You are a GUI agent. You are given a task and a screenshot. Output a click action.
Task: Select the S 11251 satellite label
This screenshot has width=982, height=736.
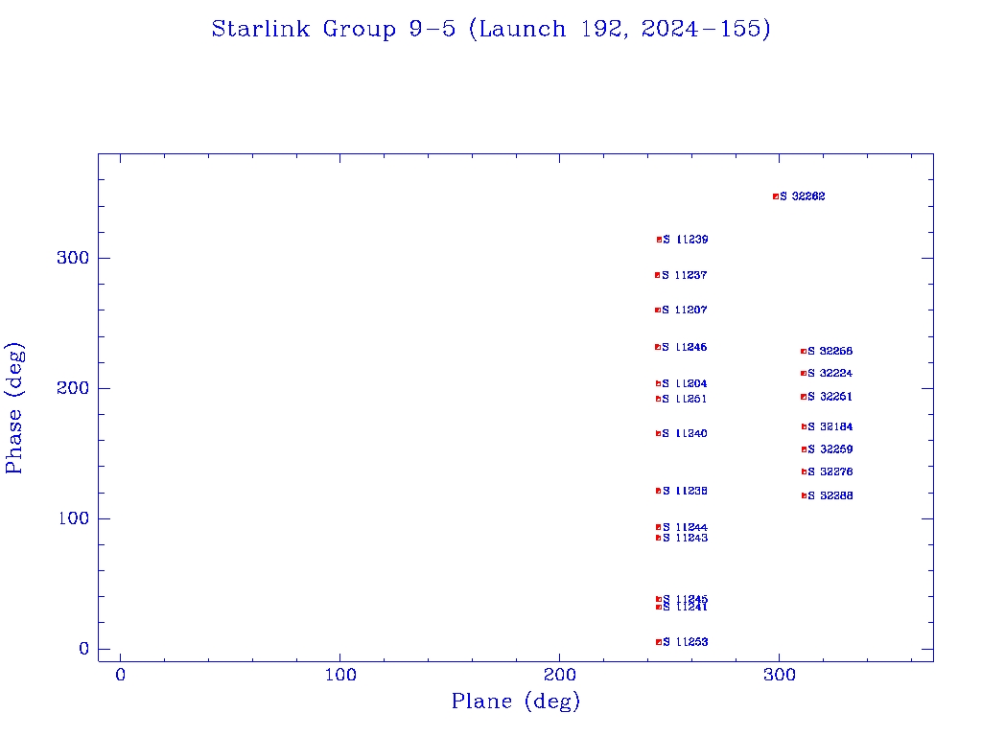pos(685,400)
